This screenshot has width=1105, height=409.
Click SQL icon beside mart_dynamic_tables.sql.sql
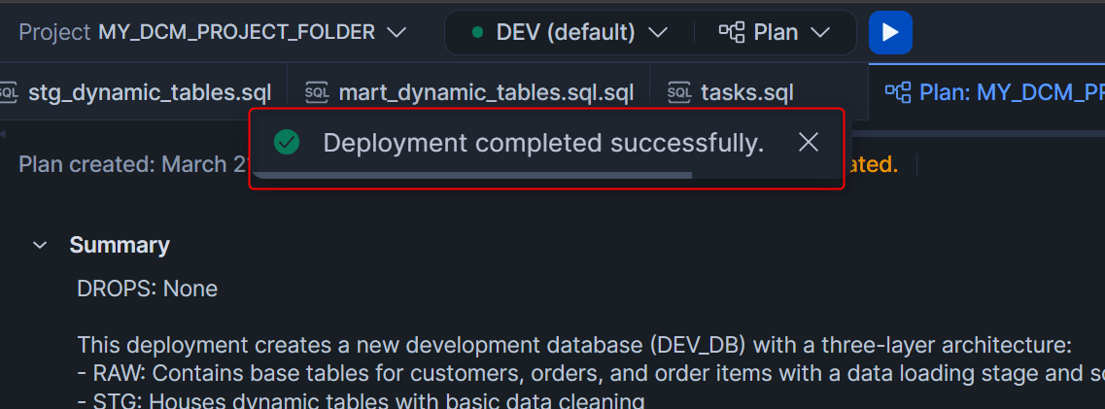[x=317, y=92]
